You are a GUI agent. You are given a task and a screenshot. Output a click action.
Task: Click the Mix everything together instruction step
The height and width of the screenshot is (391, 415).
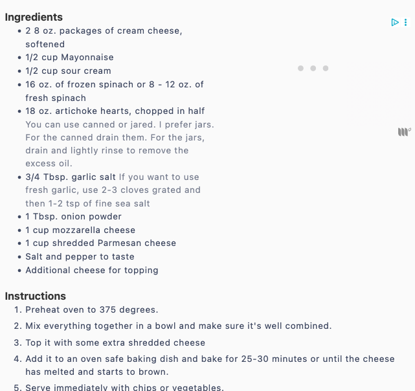coord(178,326)
